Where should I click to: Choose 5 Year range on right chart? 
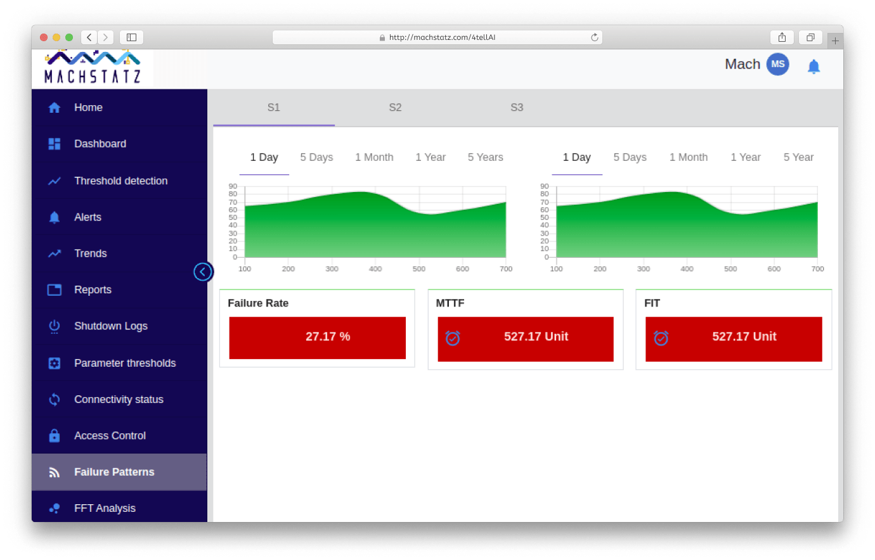(798, 157)
